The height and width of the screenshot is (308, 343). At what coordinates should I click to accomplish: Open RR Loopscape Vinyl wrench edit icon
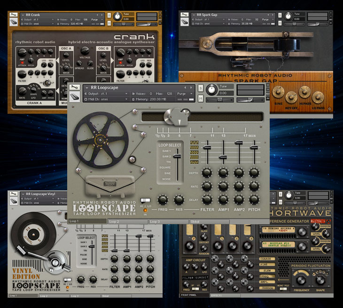pos(14,194)
